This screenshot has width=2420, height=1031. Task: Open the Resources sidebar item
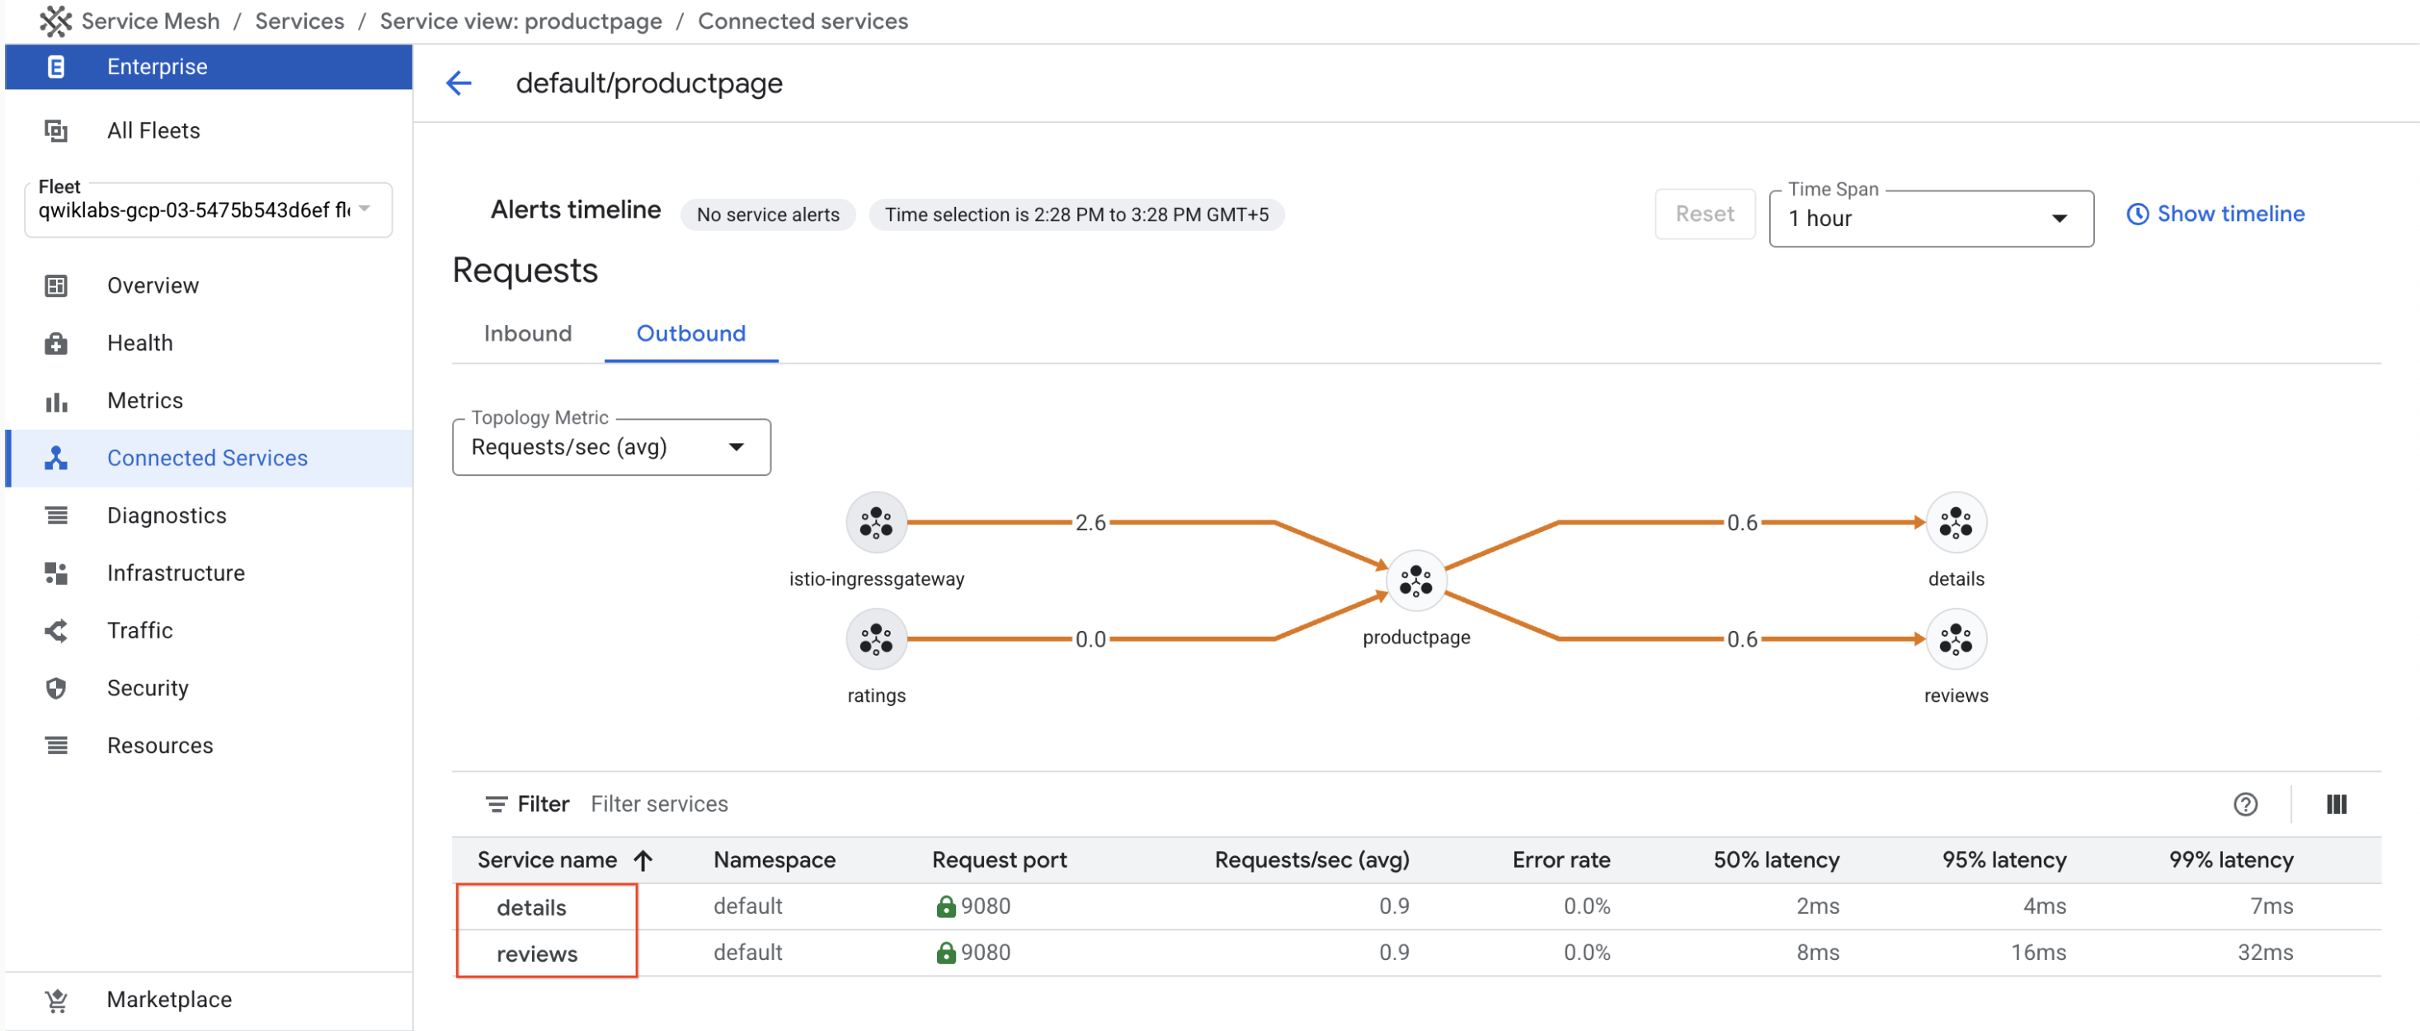pos(209,746)
